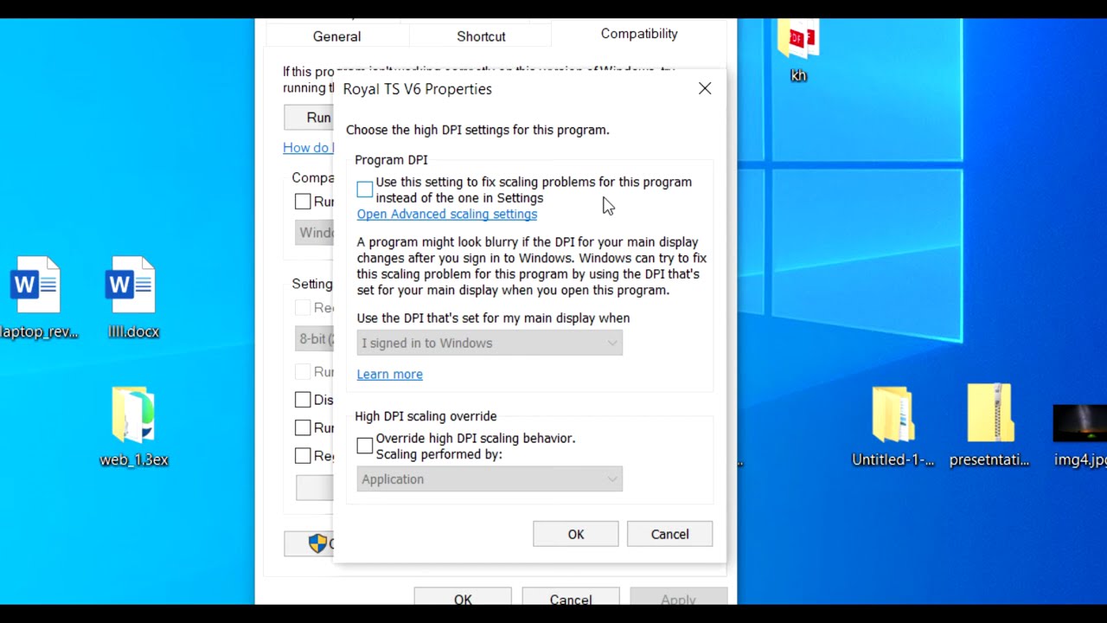The height and width of the screenshot is (623, 1107).
Task: Toggle the Reg... checkbox in Settings group
Action: 303,455
